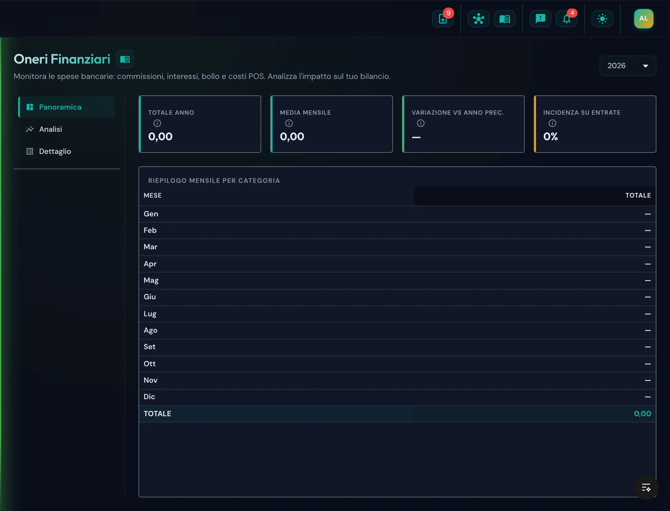670x511 pixels.
Task: Click the info icon under Totale Anno
Action: click(x=157, y=123)
